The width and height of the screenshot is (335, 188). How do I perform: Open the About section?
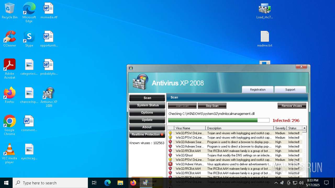click(147, 127)
